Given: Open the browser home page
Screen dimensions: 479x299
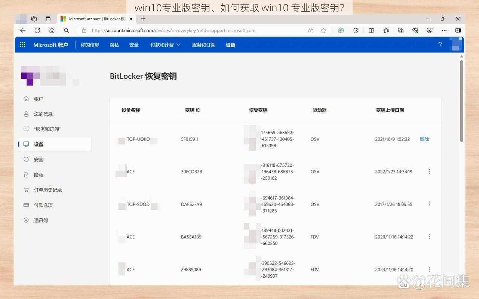Looking at the screenshot, I should tap(52, 30).
